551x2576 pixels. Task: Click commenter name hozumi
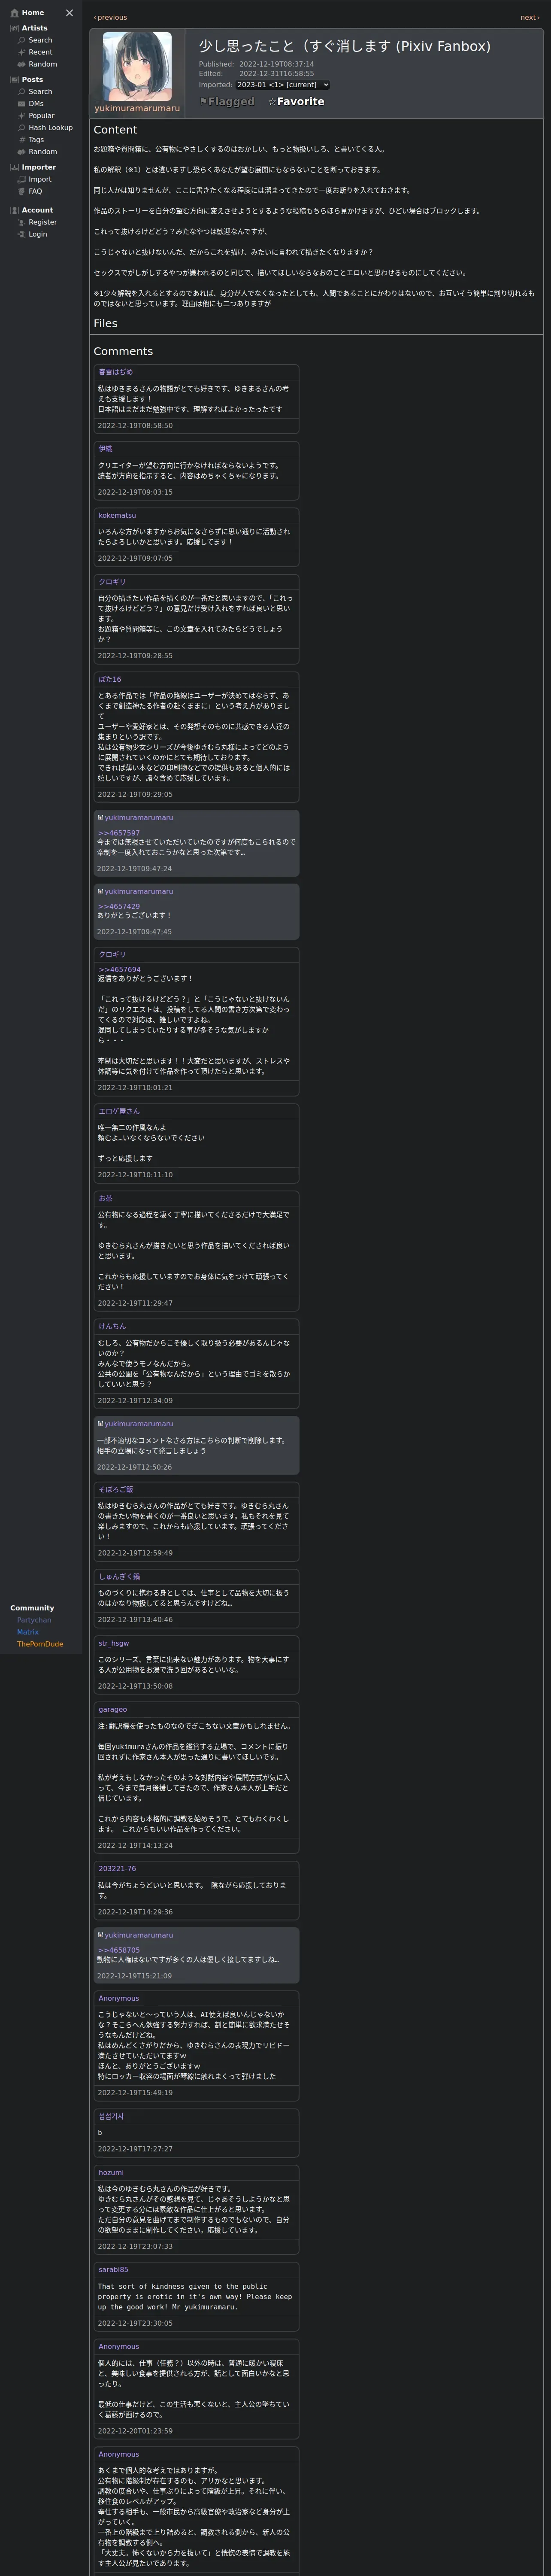pyautogui.click(x=111, y=2172)
